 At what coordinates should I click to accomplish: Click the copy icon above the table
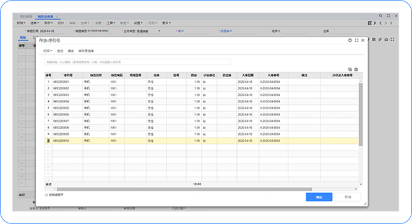click(x=350, y=70)
